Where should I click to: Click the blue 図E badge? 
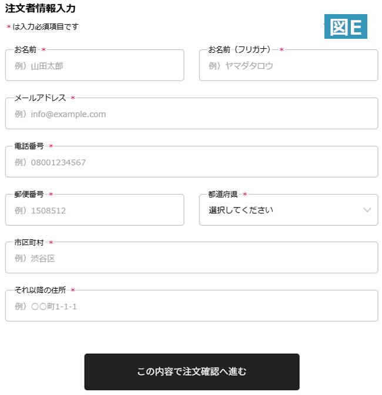click(346, 26)
